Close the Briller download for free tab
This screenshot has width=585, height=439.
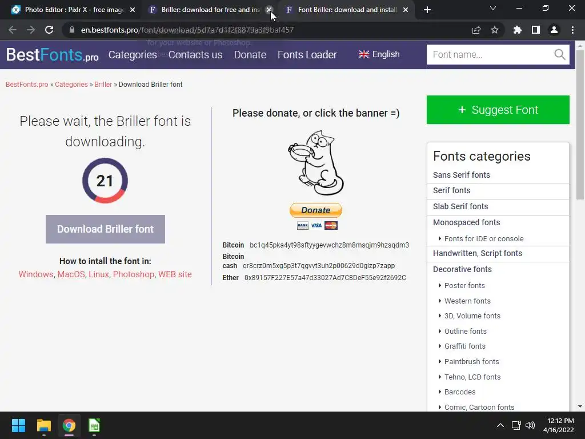(269, 10)
